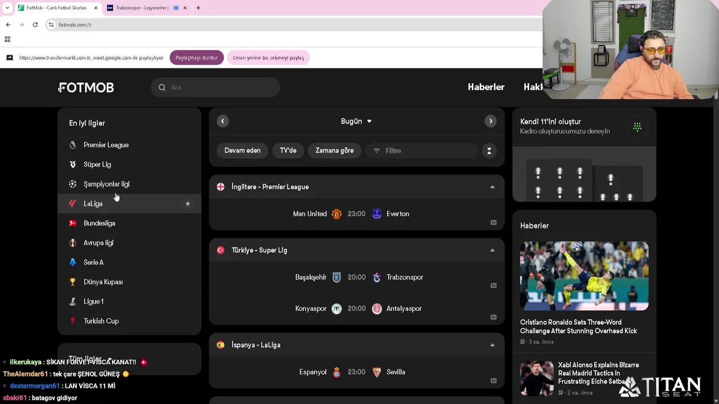Open the Man United vs Everton match
The width and height of the screenshot is (719, 404).
pos(357,214)
